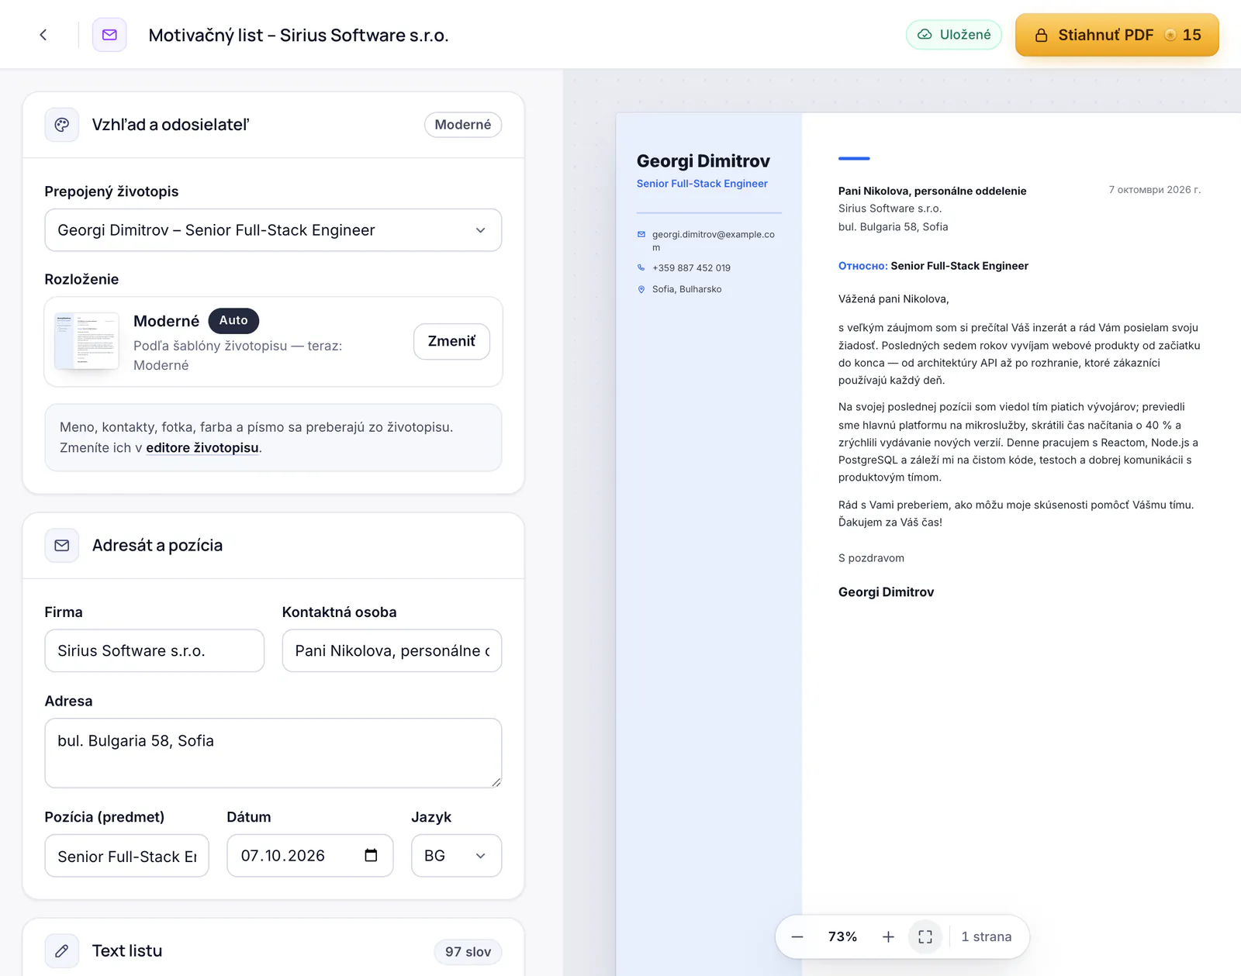Go back with the left chevron arrow
Image resolution: width=1241 pixels, height=976 pixels.
click(x=43, y=35)
